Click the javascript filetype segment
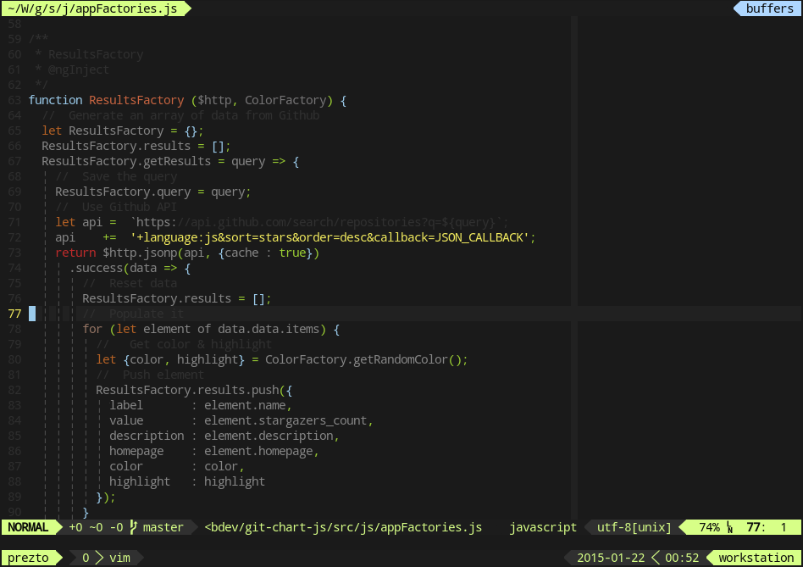Image resolution: width=803 pixels, height=567 pixels. (x=543, y=527)
